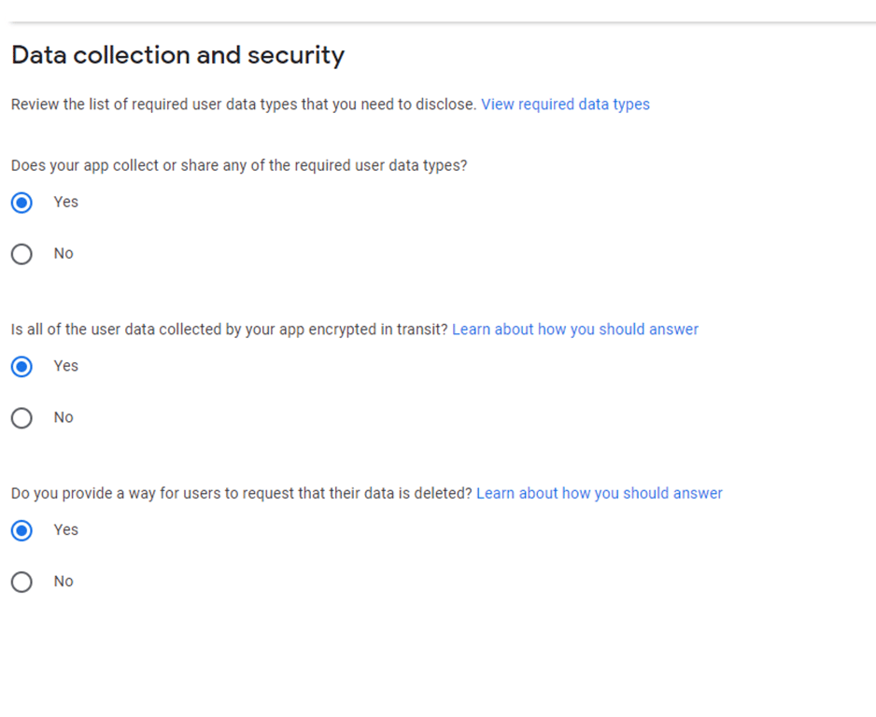The width and height of the screenshot is (876, 717).
Task: Open deletion question's Learn about answering link
Action: coord(599,493)
